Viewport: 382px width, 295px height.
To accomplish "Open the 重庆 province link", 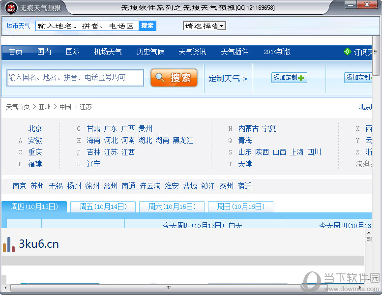I will [35, 152].
